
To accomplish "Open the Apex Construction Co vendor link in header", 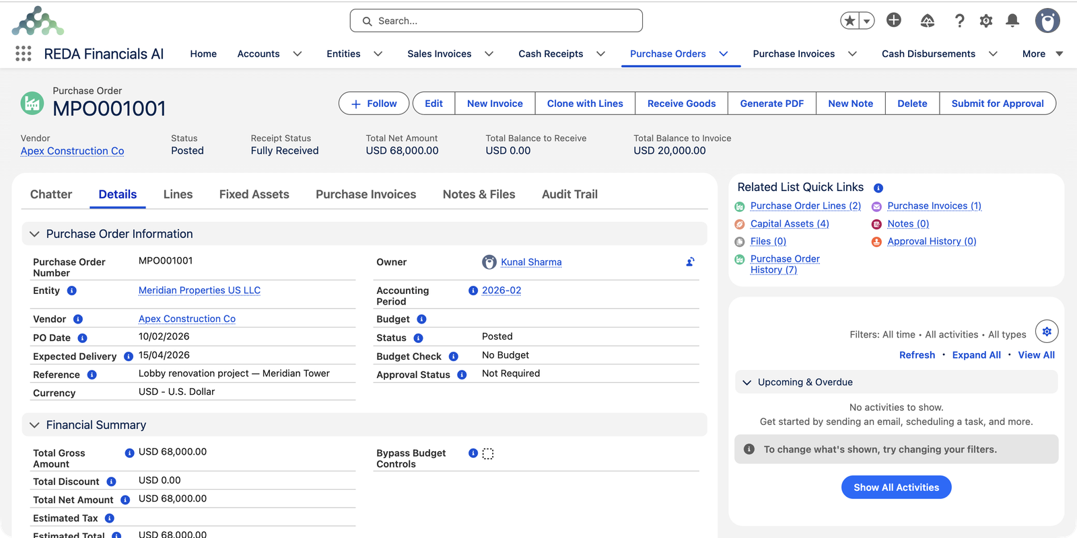I will pos(72,151).
